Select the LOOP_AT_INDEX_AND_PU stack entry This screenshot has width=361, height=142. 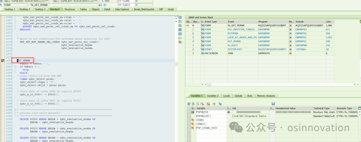(x=242, y=37)
